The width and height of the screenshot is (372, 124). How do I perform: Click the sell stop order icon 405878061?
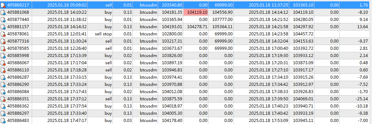[x=3, y=34]
